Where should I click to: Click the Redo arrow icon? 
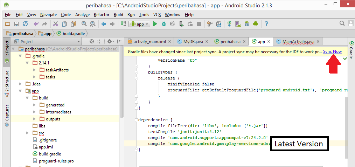[x=44, y=24]
